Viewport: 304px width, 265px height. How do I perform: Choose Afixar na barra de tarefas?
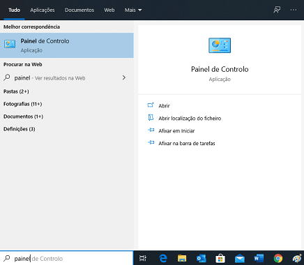187,144
